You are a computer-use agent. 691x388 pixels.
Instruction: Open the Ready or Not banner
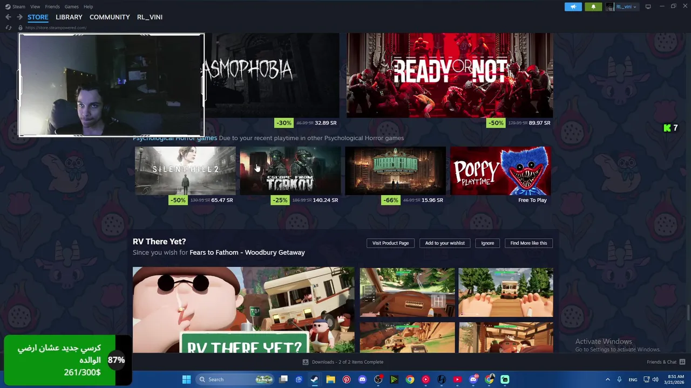point(450,75)
